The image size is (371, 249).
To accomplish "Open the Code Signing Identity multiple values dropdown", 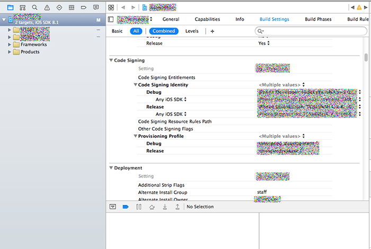I will tap(281, 85).
